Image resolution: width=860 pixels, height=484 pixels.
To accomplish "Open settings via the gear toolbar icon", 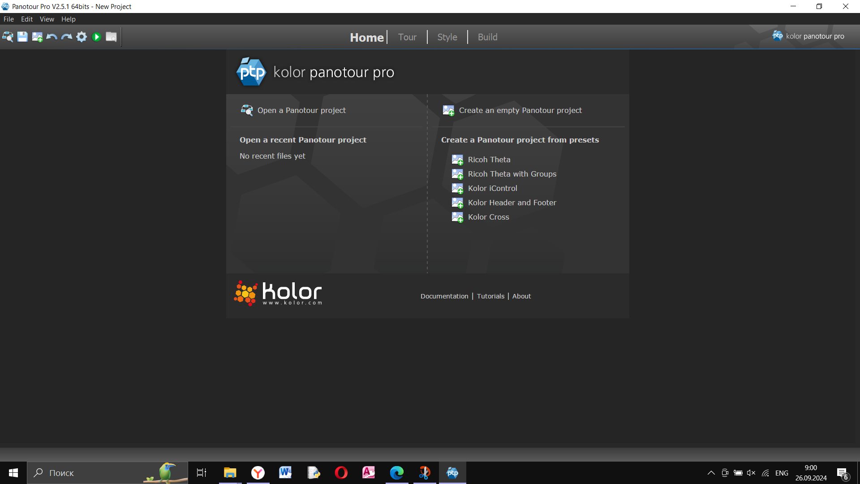I will (x=82, y=37).
